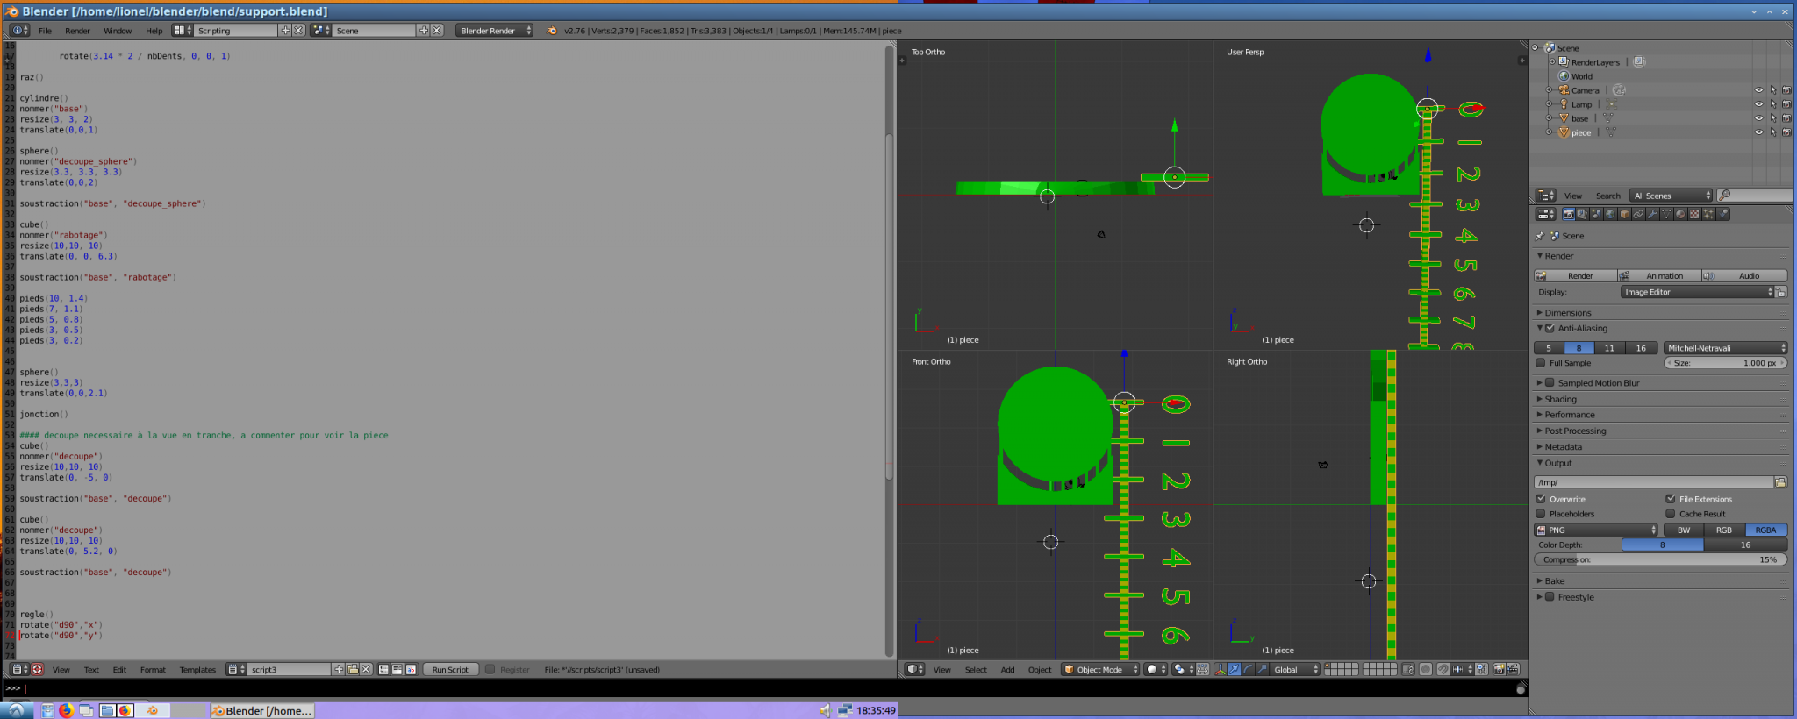1797x719 pixels.
Task: Click the Run Script button
Action: pos(450,670)
